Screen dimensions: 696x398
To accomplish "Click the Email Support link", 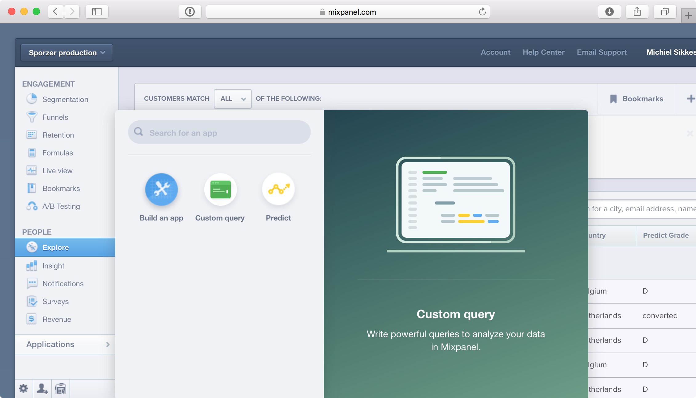I will pos(602,52).
